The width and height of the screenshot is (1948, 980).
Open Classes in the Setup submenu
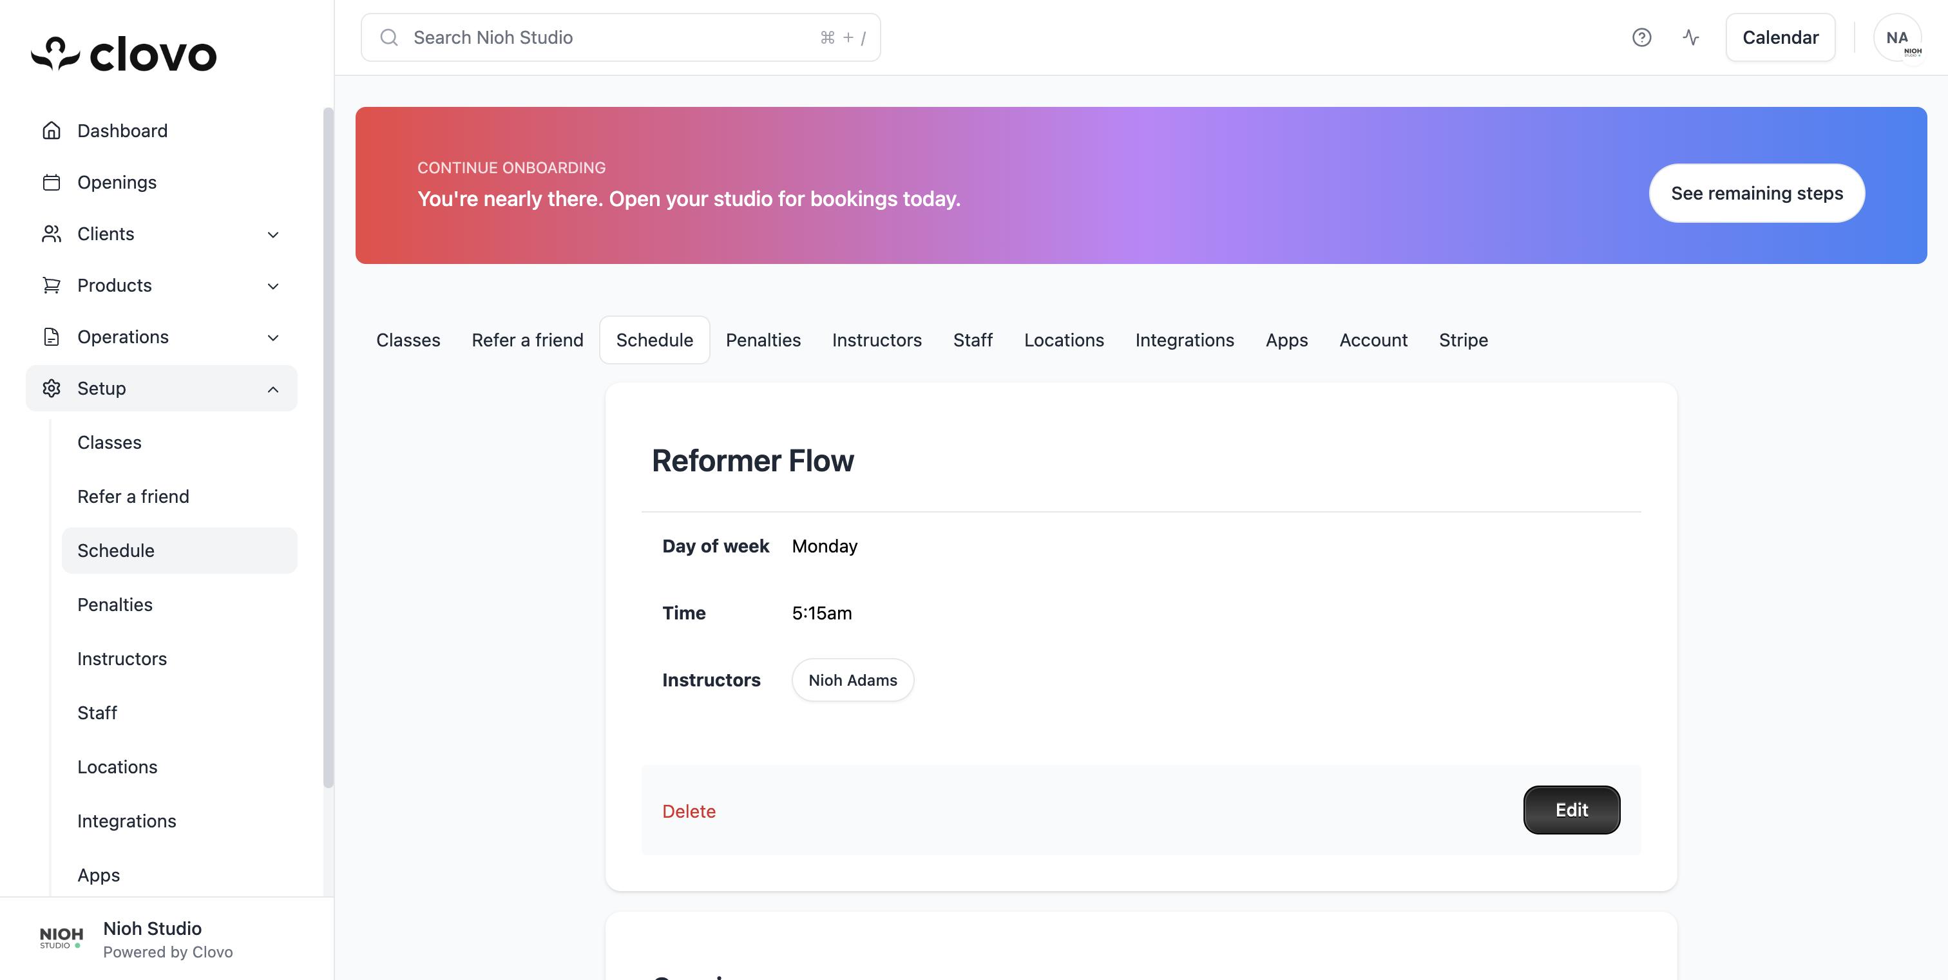pyautogui.click(x=180, y=442)
